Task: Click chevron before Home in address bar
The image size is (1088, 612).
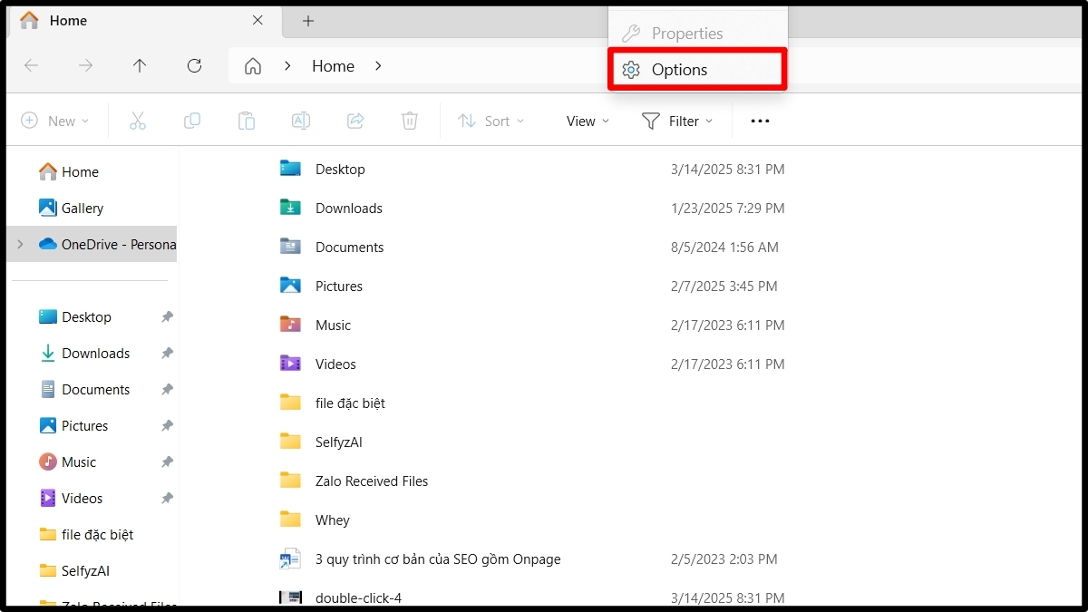Action: (x=287, y=66)
